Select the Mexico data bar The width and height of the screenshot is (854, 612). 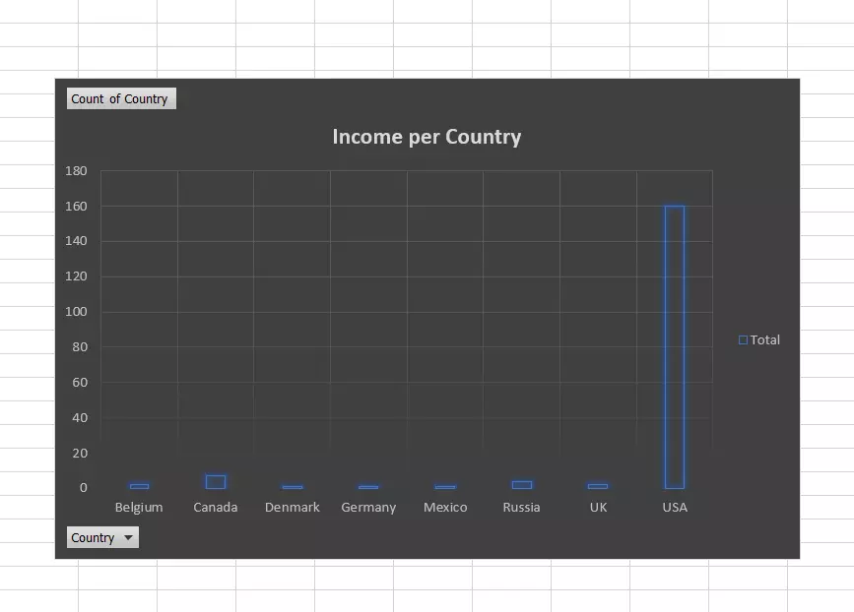tap(444, 486)
